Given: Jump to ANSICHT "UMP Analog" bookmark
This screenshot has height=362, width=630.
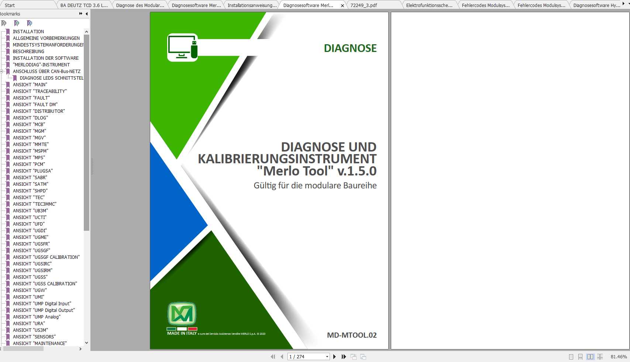Looking at the screenshot, I should click(x=37, y=317).
